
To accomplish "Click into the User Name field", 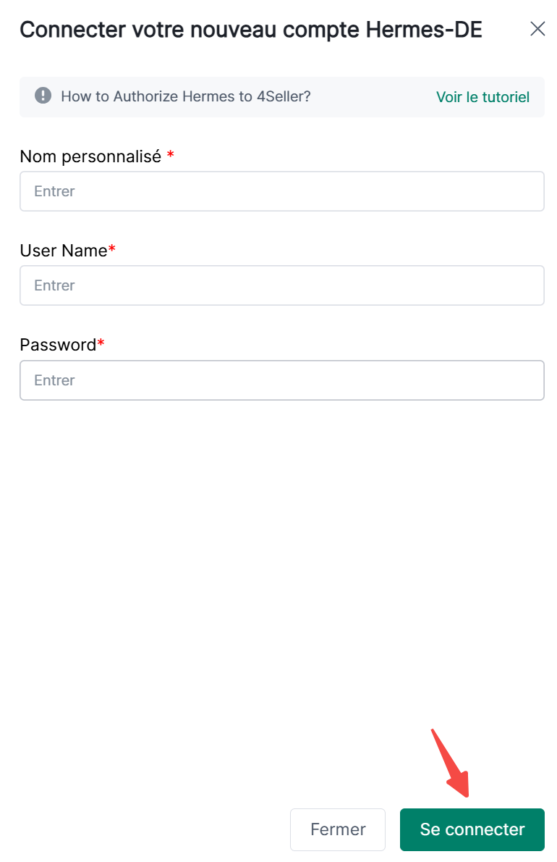I will pyautogui.click(x=281, y=285).
